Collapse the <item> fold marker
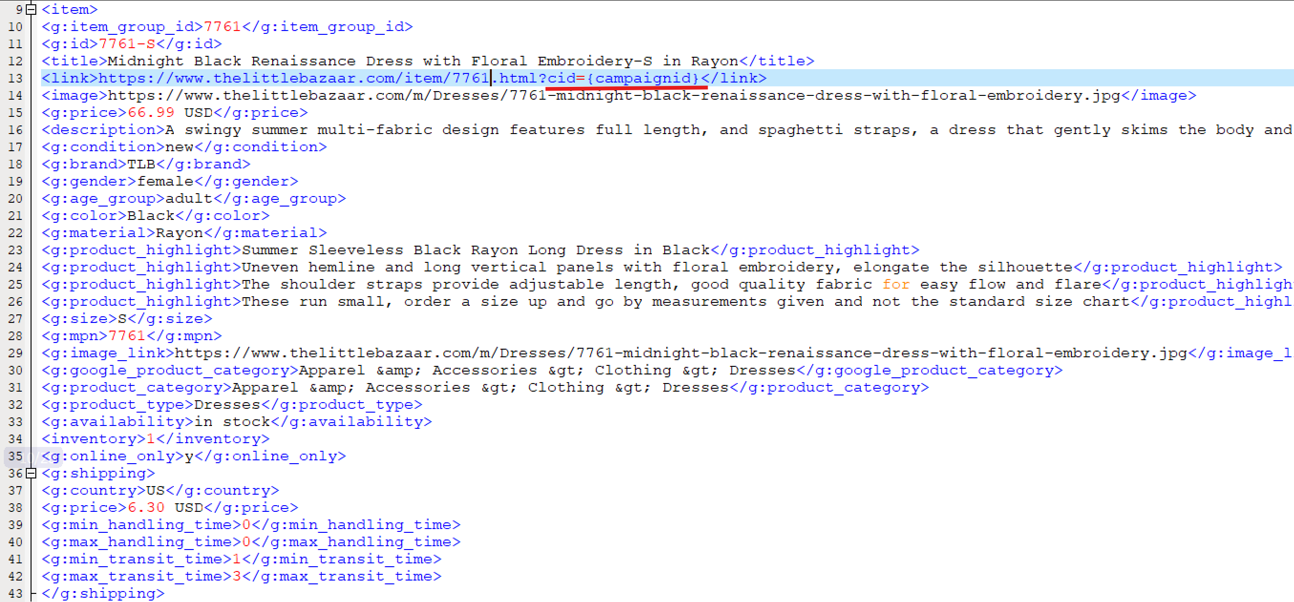1294x602 pixels. pos(31,9)
